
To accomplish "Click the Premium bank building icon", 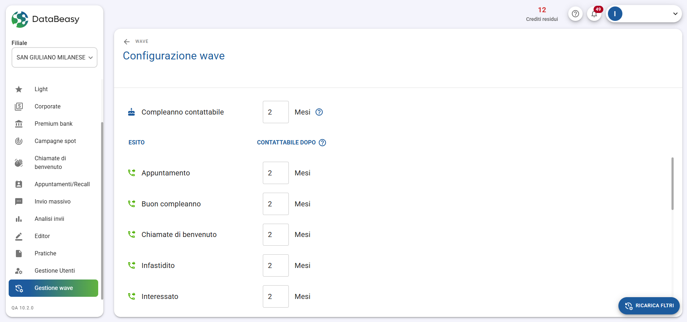I will [19, 124].
